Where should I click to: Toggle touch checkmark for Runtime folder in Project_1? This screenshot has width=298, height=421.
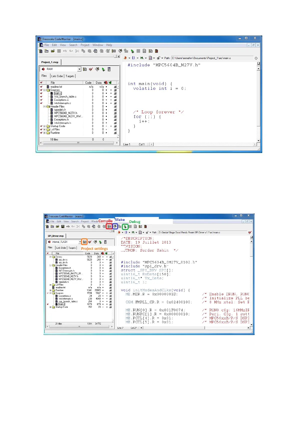41,133
